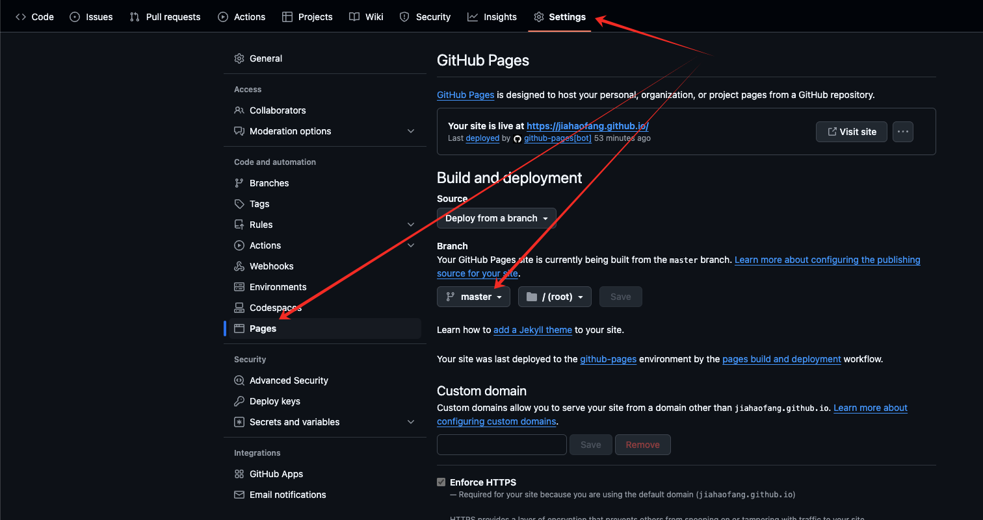
Task: Toggle the Enforce HTTPS checkbox
Action: click(441, 482)
